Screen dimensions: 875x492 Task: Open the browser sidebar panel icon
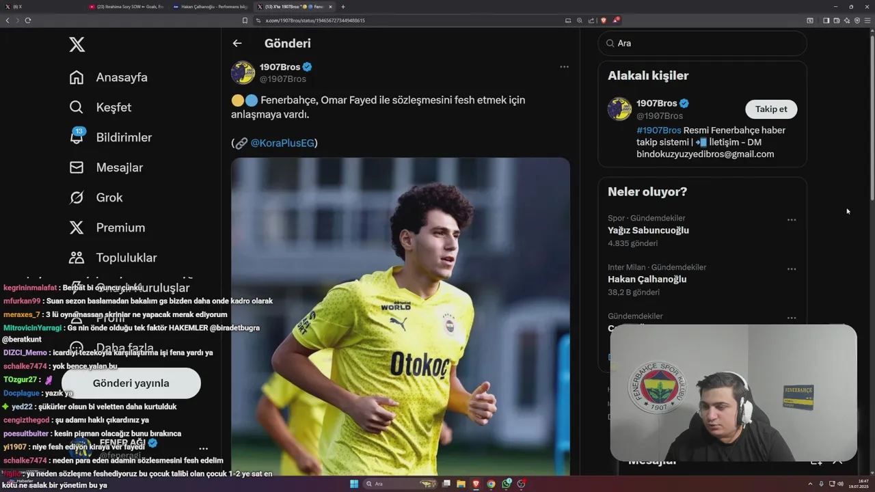point(826,20)
